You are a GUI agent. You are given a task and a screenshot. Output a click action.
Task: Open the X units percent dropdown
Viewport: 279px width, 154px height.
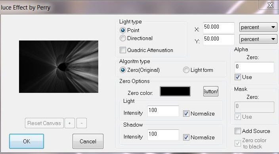pos(258,27)
